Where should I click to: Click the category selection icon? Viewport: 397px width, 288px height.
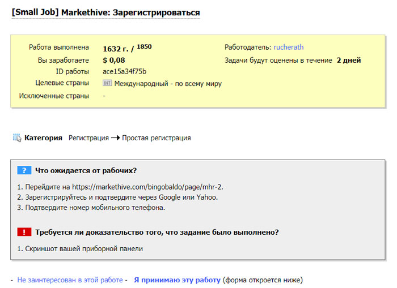[17, 137]
